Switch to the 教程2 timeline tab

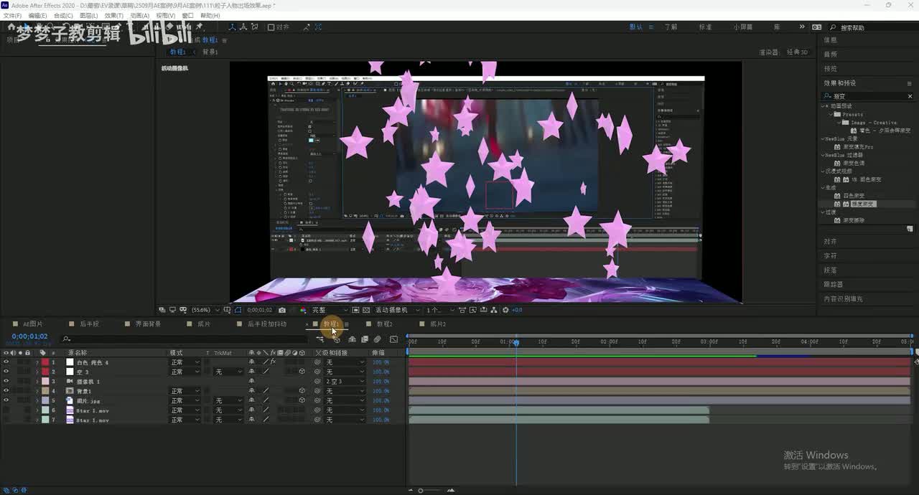click(x=385, y=324)
